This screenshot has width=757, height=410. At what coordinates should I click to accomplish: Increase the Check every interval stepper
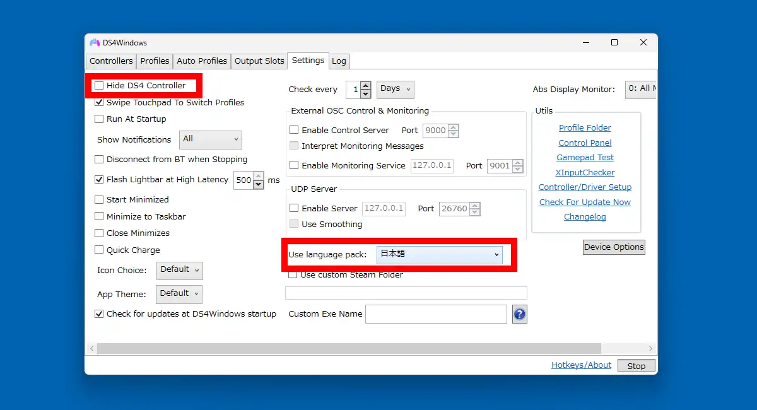pos(365,85)
